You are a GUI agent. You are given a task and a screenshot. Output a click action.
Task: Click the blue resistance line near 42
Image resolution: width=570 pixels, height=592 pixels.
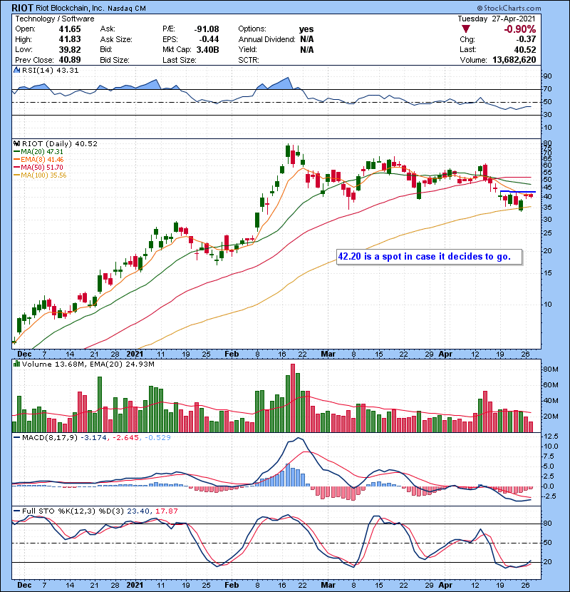coord(518,192)
